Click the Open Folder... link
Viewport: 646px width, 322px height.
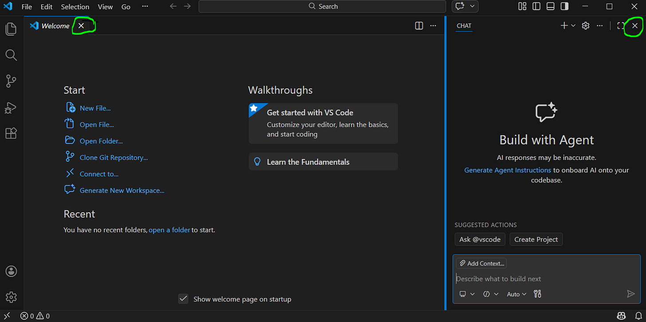(101, 141)
